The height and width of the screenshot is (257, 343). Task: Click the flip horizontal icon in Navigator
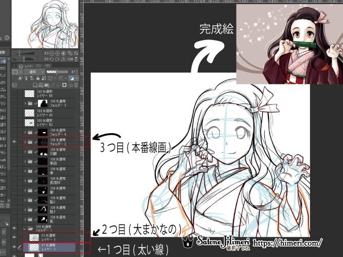[70, 59]
